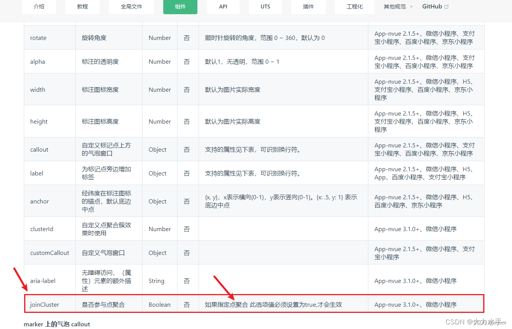Click the 标注图标高度 description cell

(109, 121)
